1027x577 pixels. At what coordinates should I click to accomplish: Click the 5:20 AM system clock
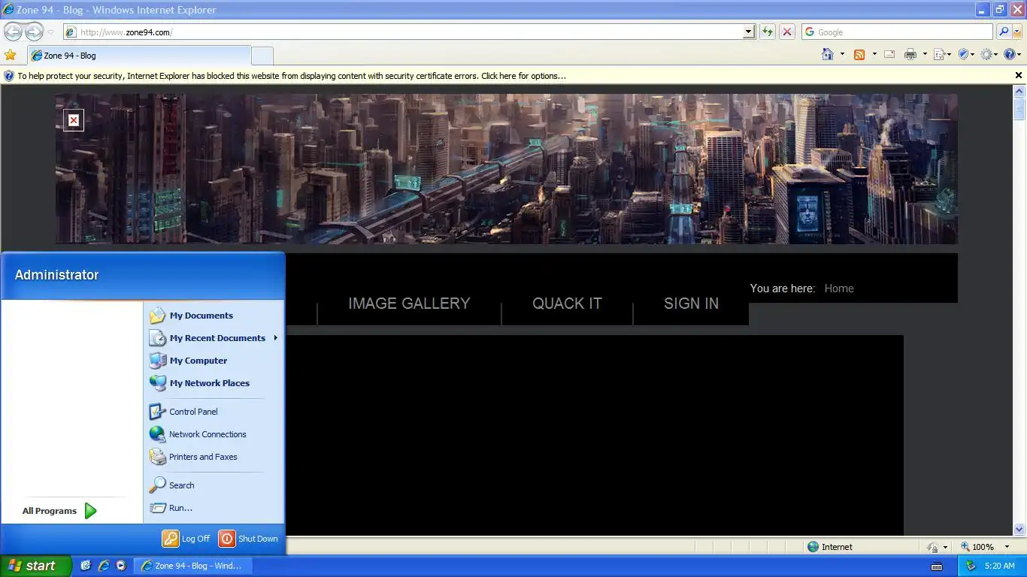pyautogui.click(x=999, y=566)
